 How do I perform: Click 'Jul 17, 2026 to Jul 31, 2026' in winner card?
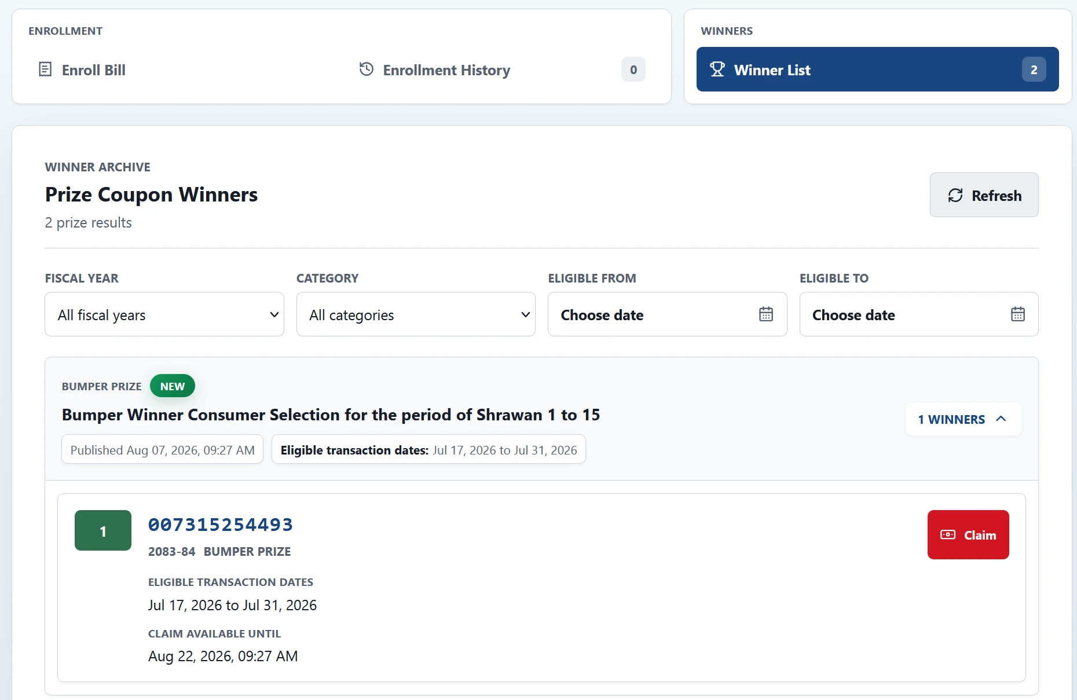tap(232, 605)
